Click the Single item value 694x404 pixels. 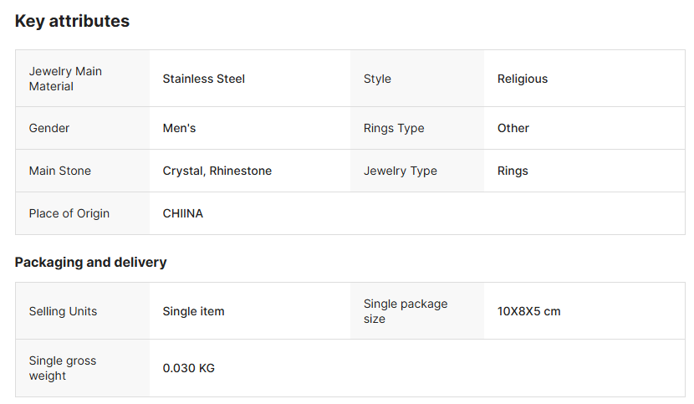(x=193, y=311)
